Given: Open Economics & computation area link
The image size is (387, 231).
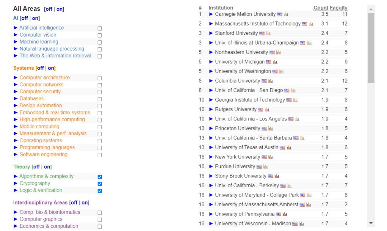Looking at the screenshot, I should 49,226.
